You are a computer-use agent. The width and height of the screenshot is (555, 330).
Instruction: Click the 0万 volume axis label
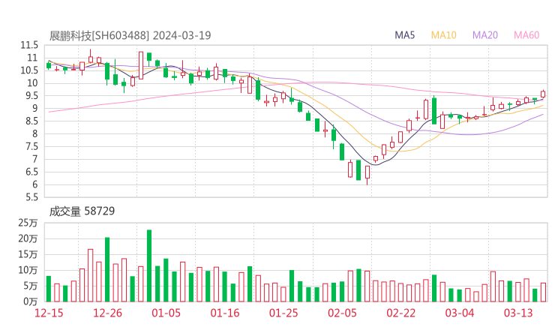pos(31,301)
